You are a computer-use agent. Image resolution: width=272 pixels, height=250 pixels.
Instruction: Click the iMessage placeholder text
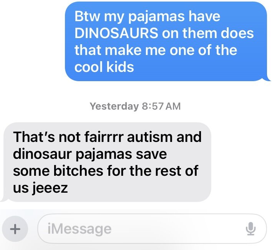tap(80, 229)
